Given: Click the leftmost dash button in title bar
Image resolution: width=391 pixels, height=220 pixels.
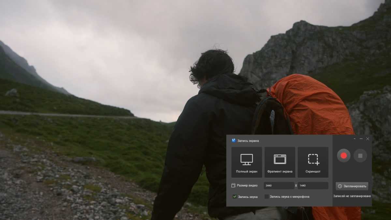Looking at the screenshot, I should [355, 139].
